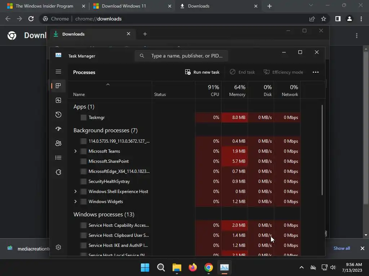This screenshot has height=276, width=369.
Task: Open Downloads page more actions menu
Action: [357, 36]
